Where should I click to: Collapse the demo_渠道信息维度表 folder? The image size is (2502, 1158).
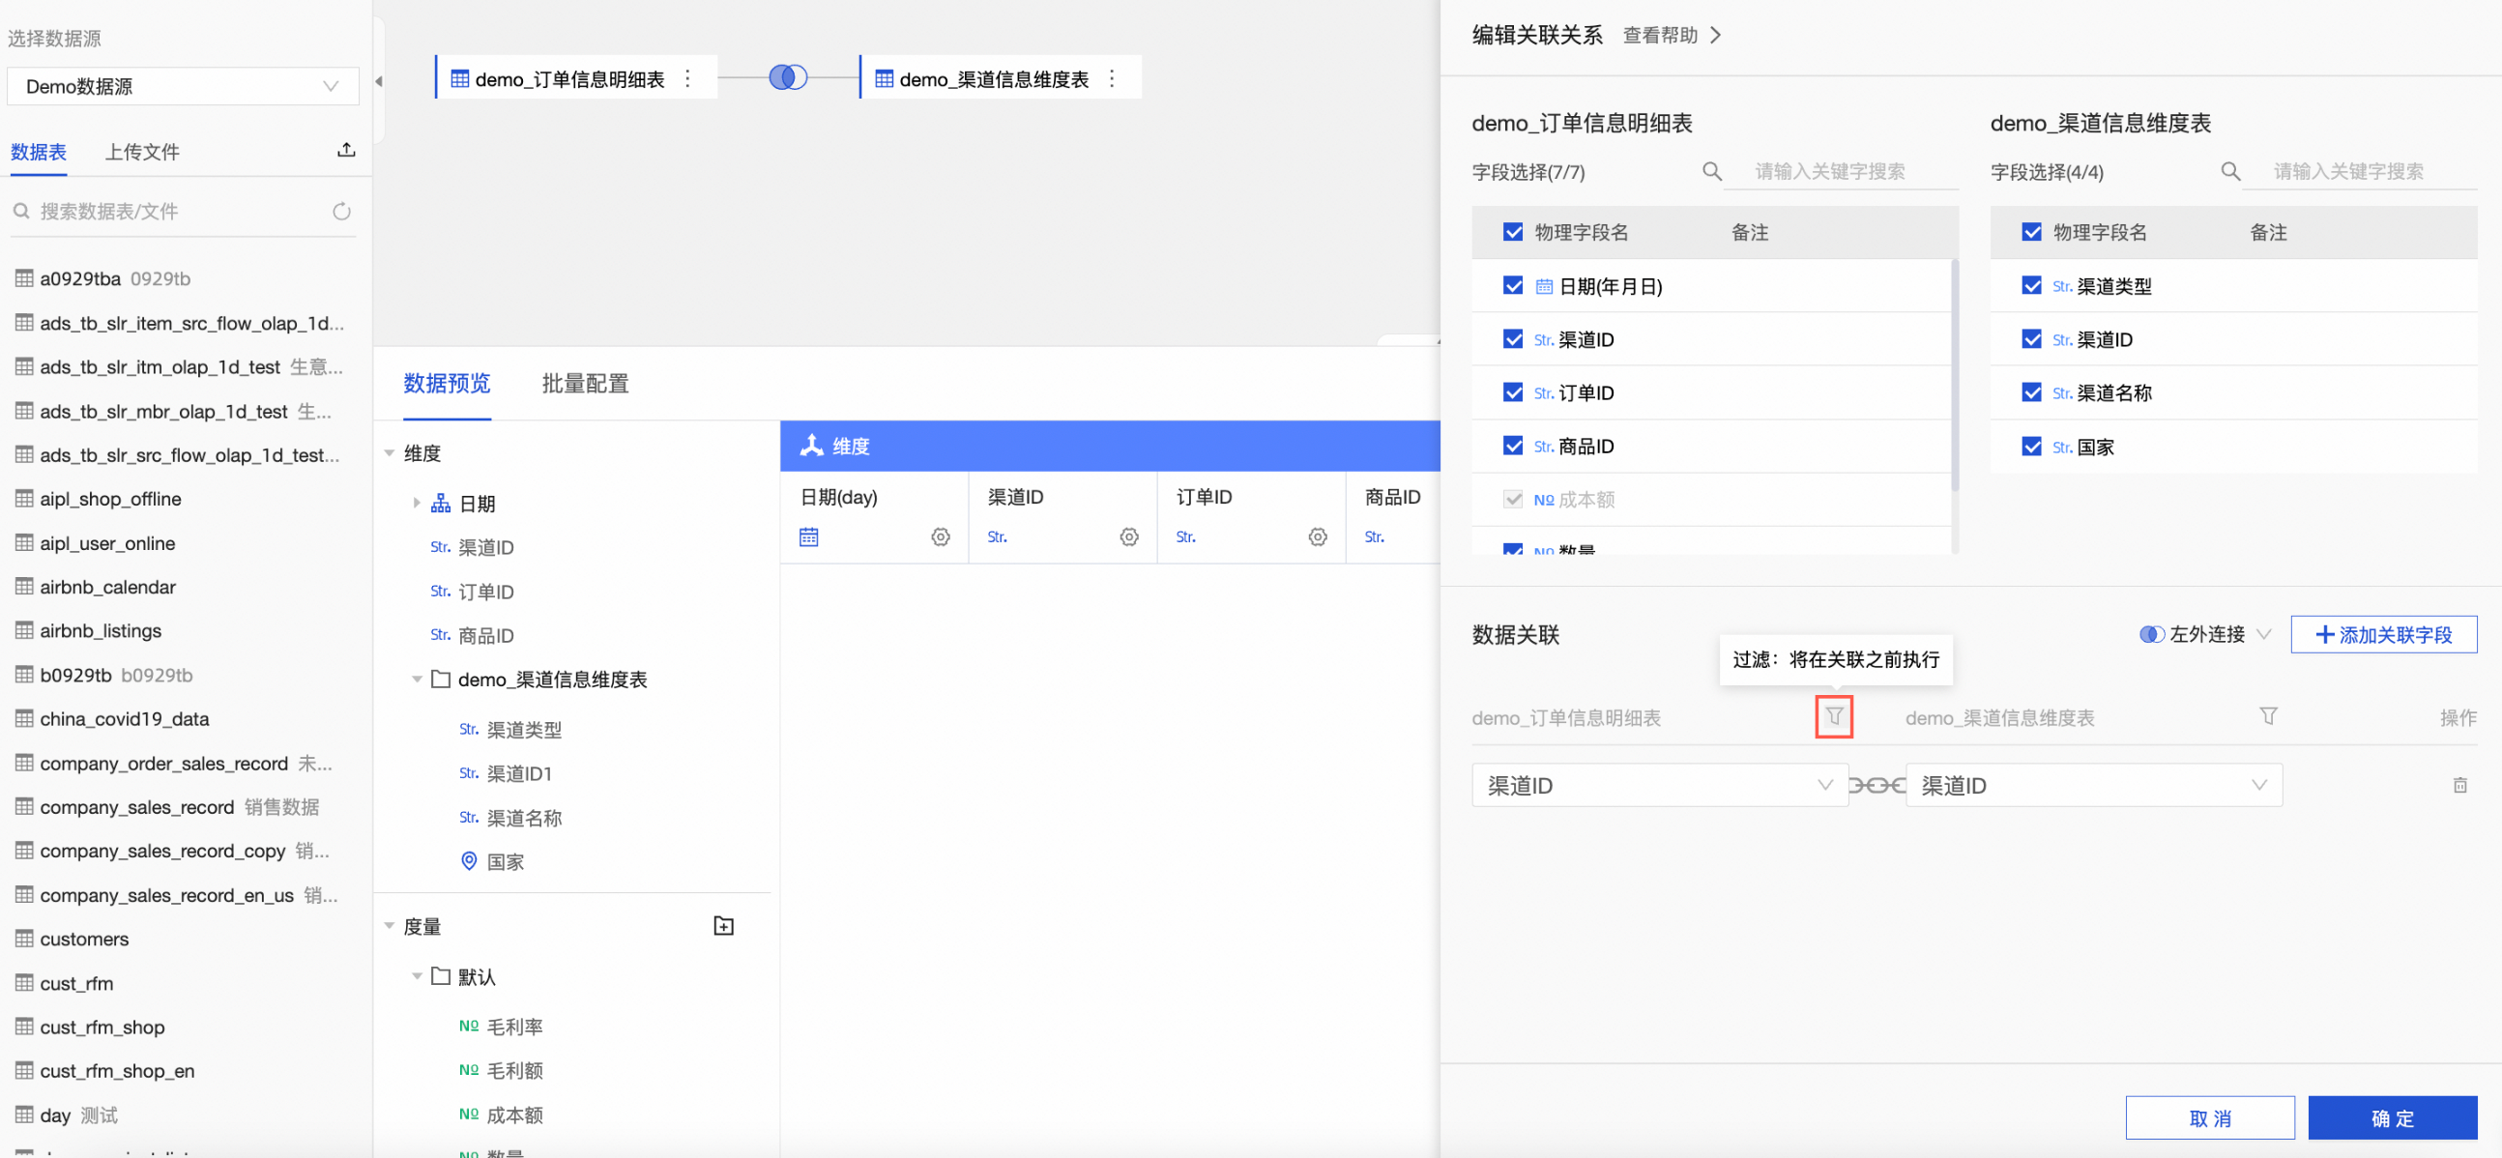coord(417,680)
